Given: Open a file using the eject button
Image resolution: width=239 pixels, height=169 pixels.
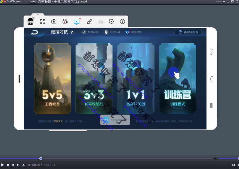Looking at the screenshot, I should point(23,165).
